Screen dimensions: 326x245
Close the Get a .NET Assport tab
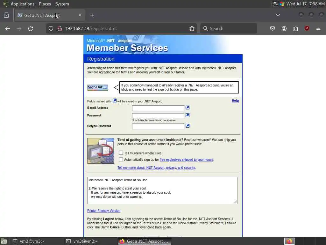pyautogui.click(x=80, y=15)
